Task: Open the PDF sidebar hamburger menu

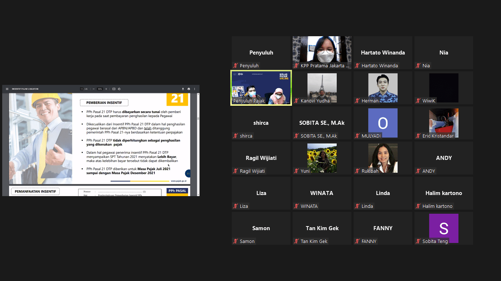Action: point(7,89)
